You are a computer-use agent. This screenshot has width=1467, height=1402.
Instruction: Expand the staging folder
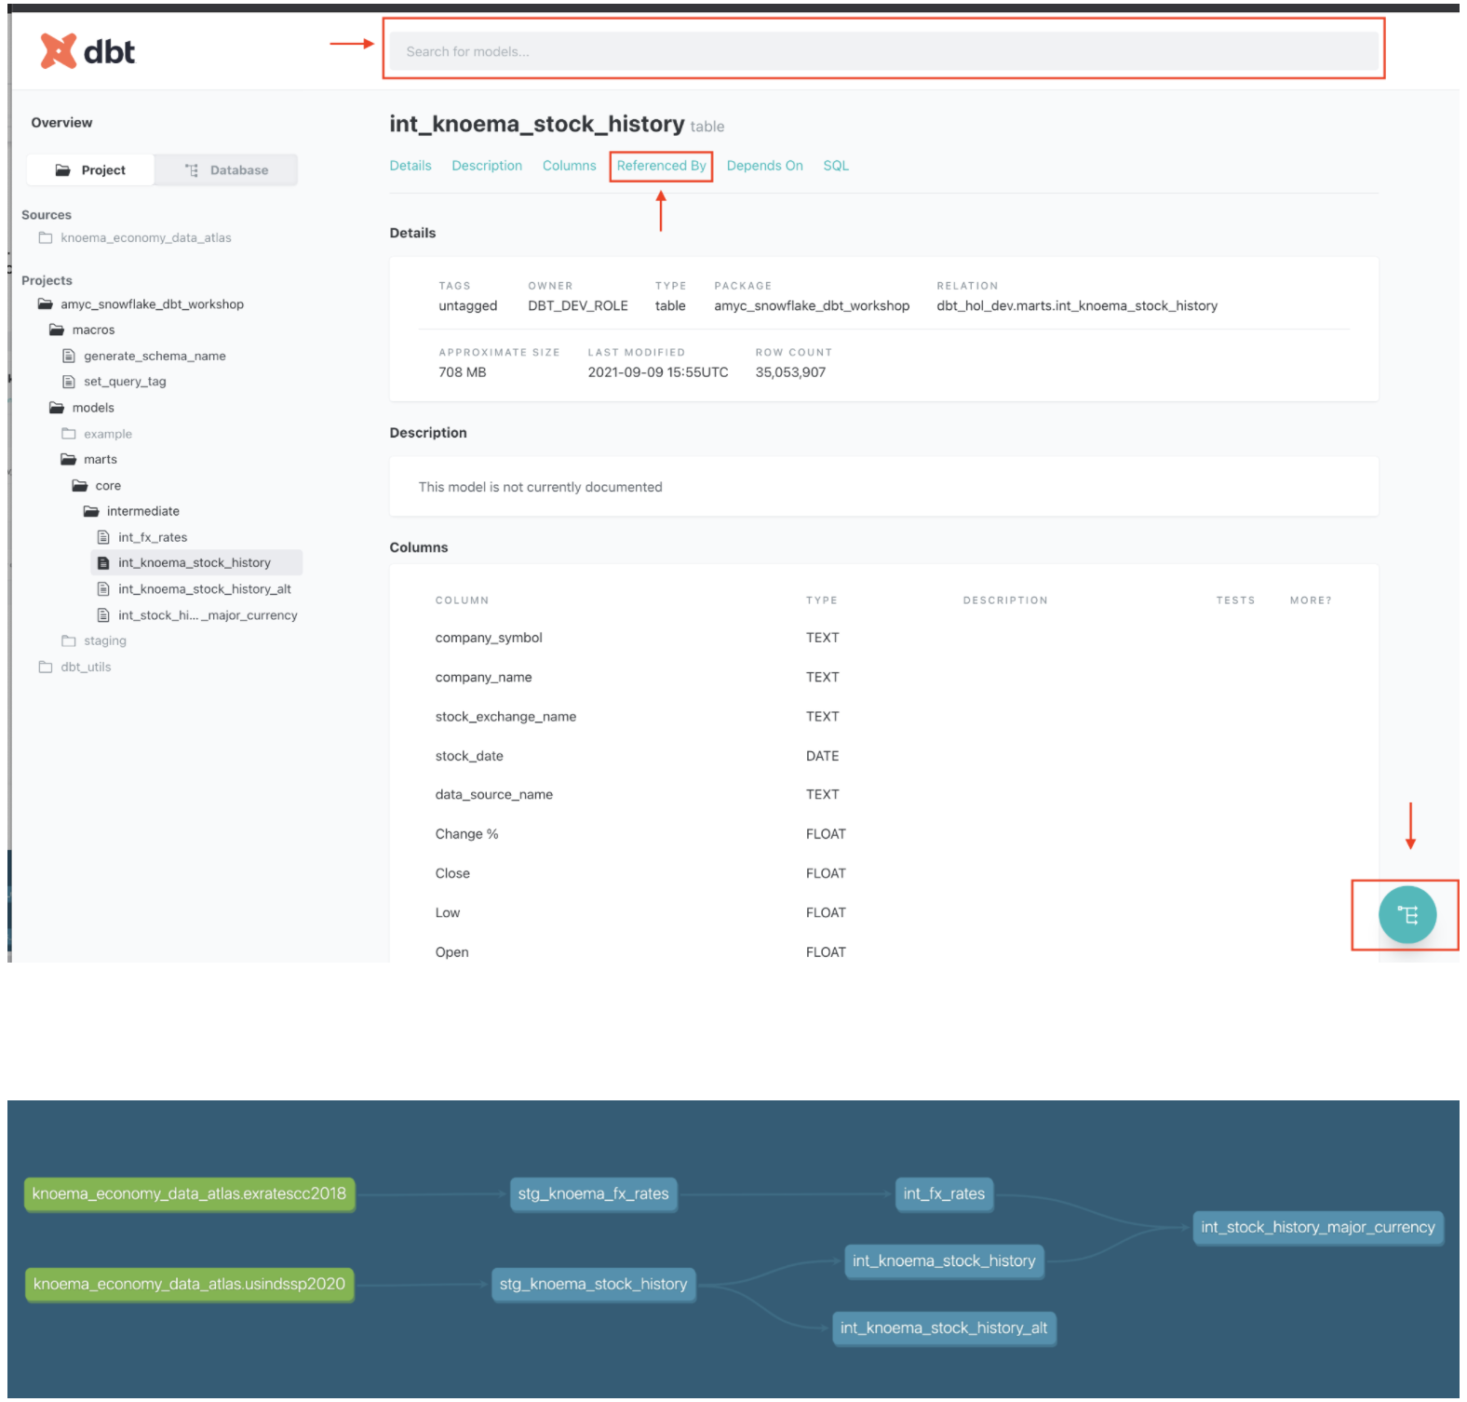coord(104,640)
